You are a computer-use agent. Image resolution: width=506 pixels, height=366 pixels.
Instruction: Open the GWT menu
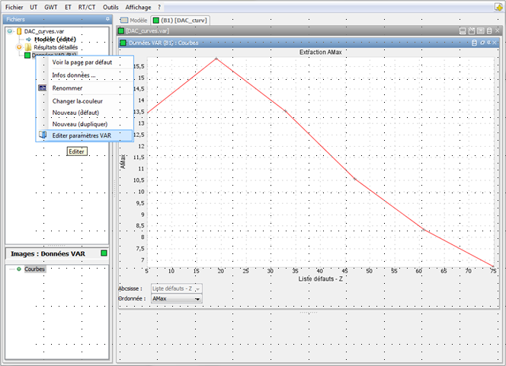point(50,7)
